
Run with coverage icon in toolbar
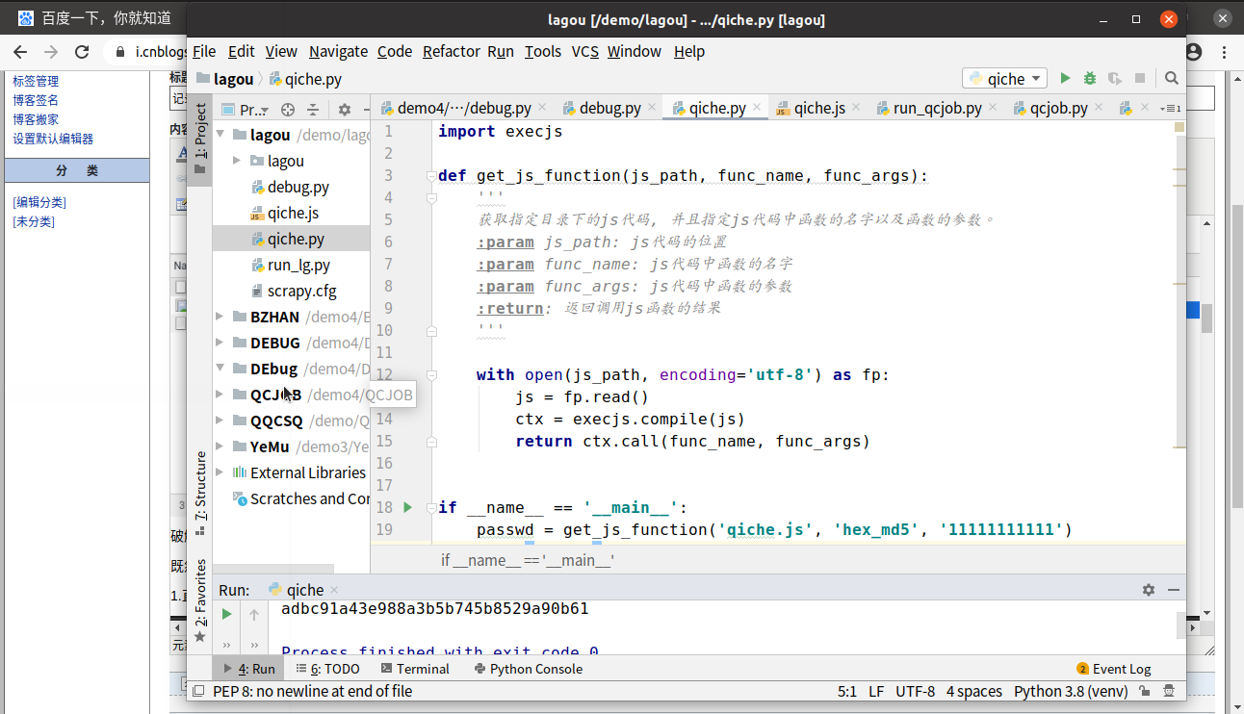(x=1115, y=78)
